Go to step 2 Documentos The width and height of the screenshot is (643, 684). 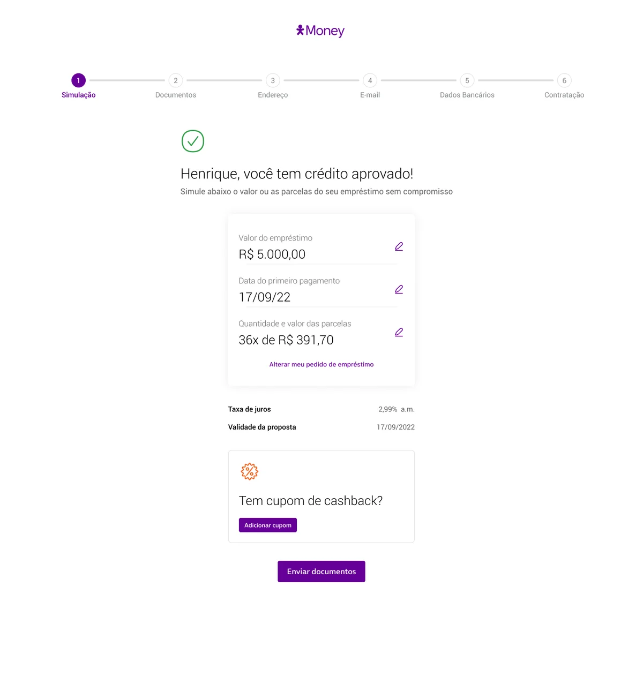(176, 80)
